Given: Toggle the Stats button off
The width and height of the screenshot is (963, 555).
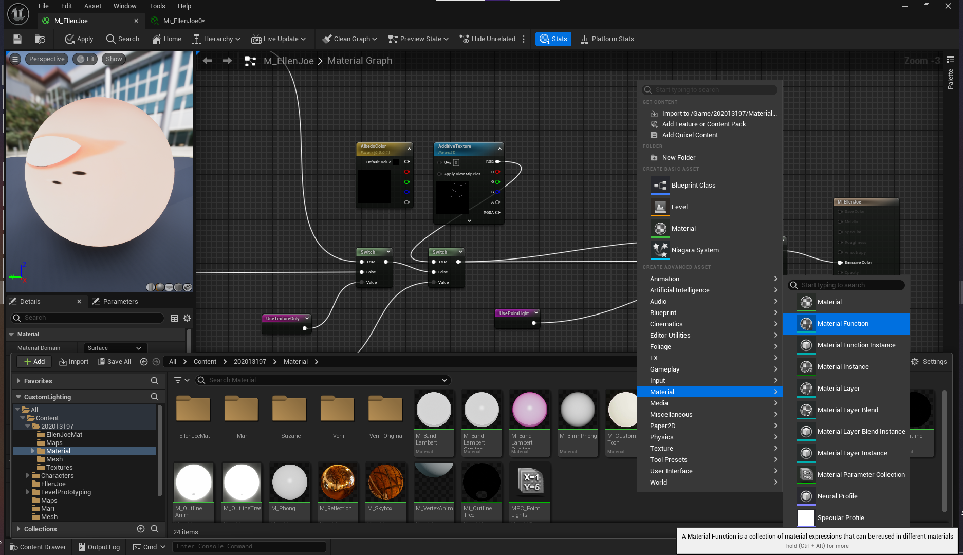Looking at the screenshot, I should [553, 39].
